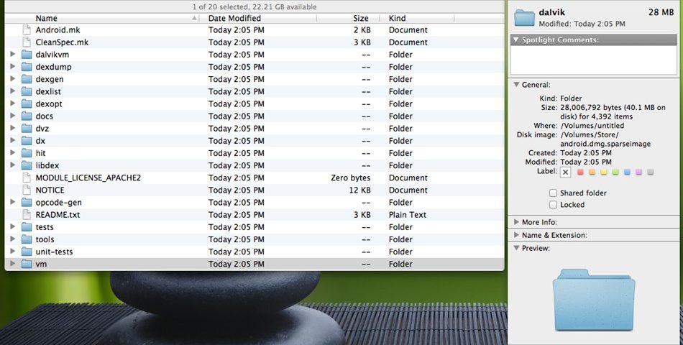683x345 pixels.
Task: Select the opcode-gen folder icon
Action: click(27, 203)
